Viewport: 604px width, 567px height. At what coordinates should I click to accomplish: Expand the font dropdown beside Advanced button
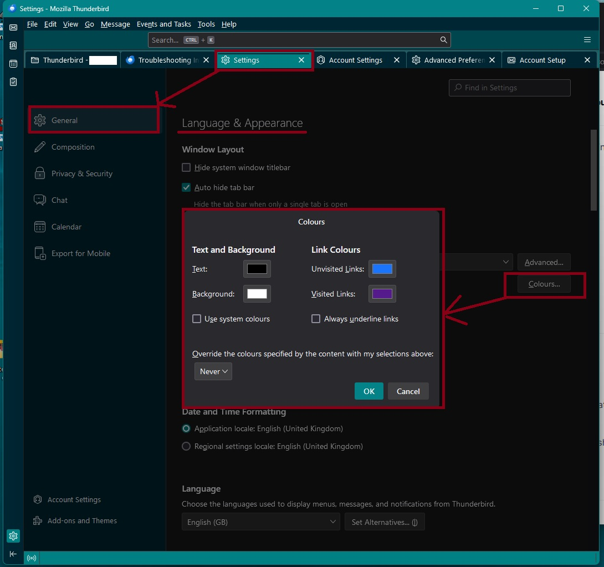(x=477, y=262)
